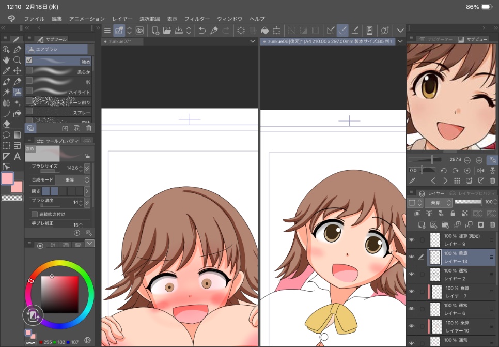The width and height of the screenshot is (499, 347).
Task: Select the Move layer tool
Action: point(17,70)
